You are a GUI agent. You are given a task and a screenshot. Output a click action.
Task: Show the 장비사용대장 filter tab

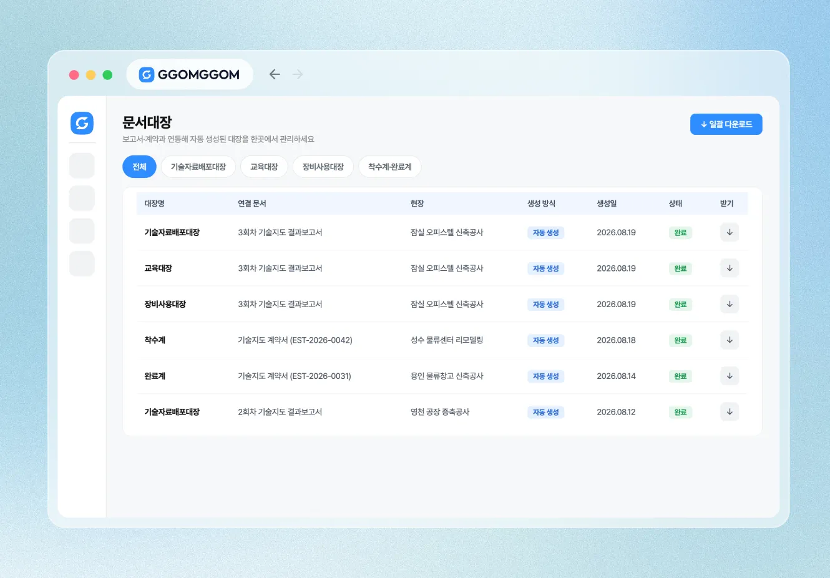(x=323, y=167)
